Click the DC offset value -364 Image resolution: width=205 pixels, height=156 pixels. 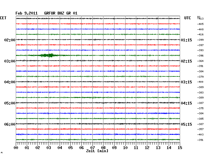point(200,61)
